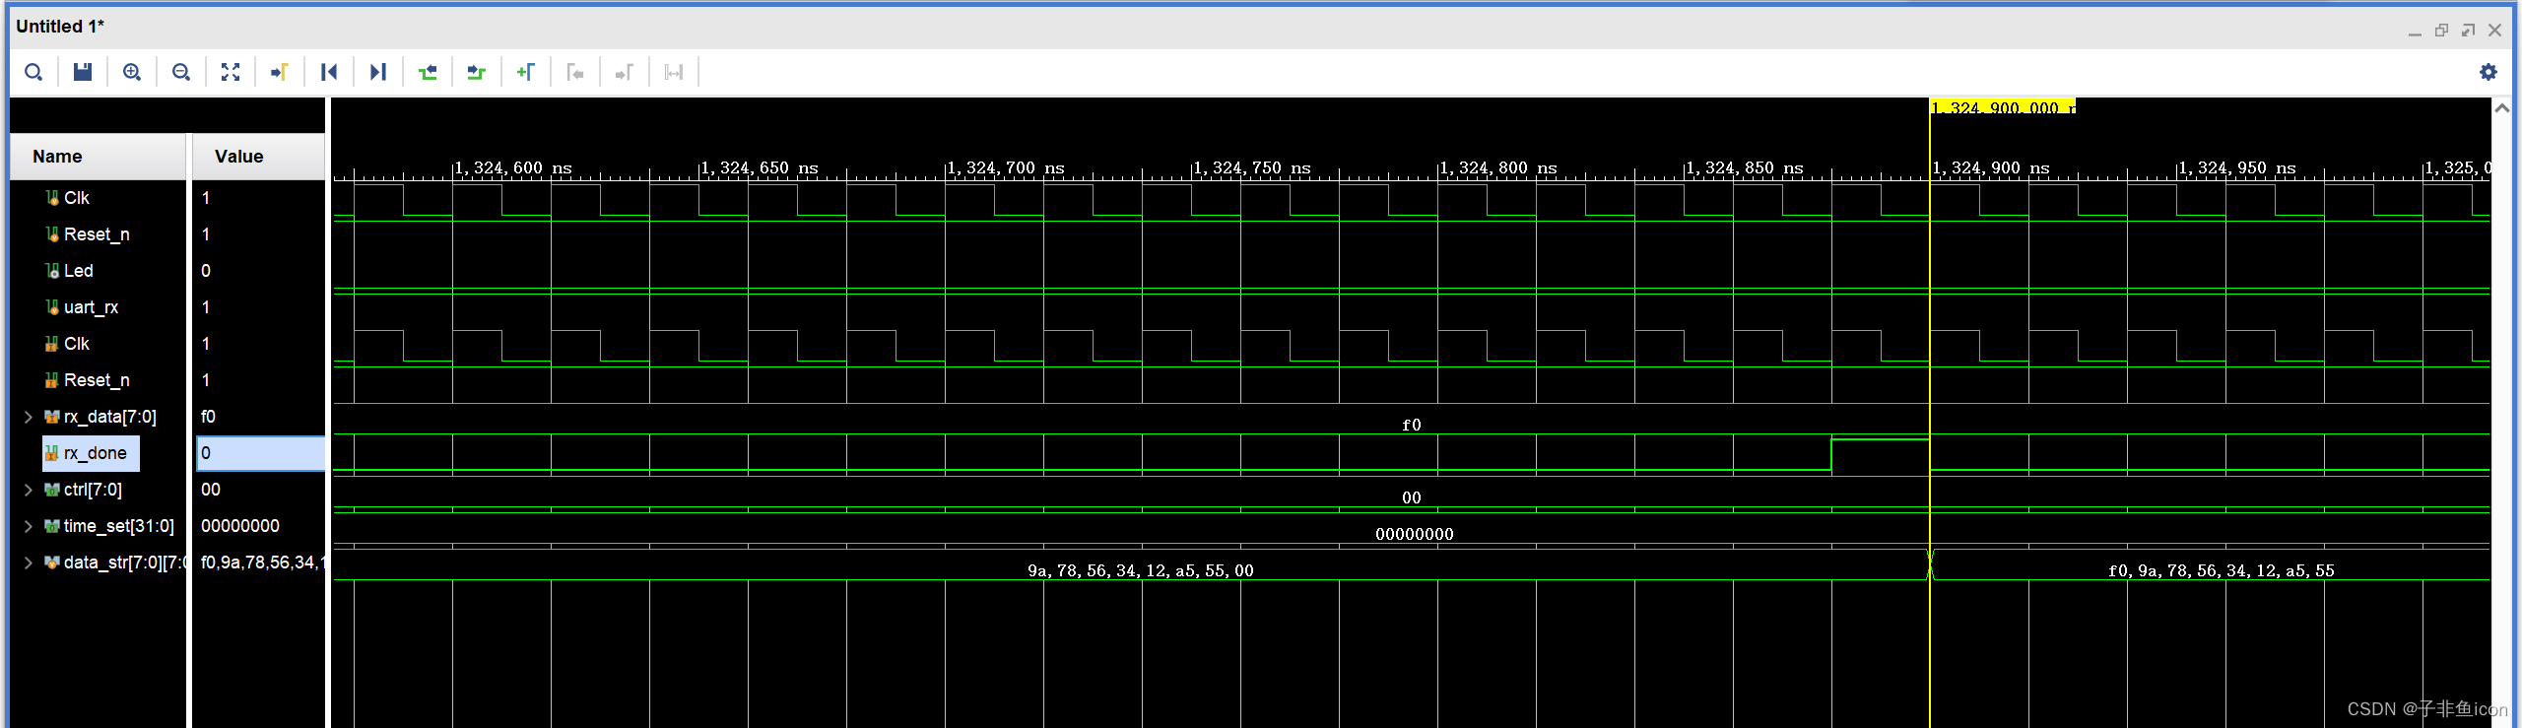Click the Untitled 1* window title
The width and height of the screenshot is (2522, 728).
[60, 27]
